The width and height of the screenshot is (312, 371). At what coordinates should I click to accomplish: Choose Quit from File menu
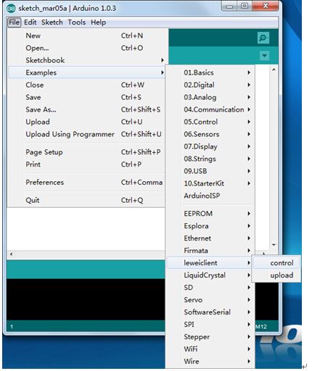(x=86, y=200)
